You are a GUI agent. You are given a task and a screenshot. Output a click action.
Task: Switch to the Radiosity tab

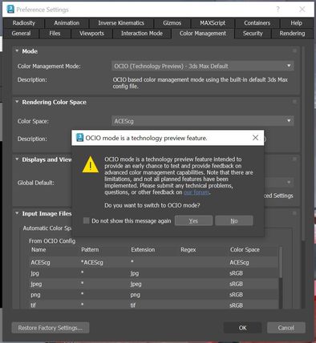(x=24, y=23)
